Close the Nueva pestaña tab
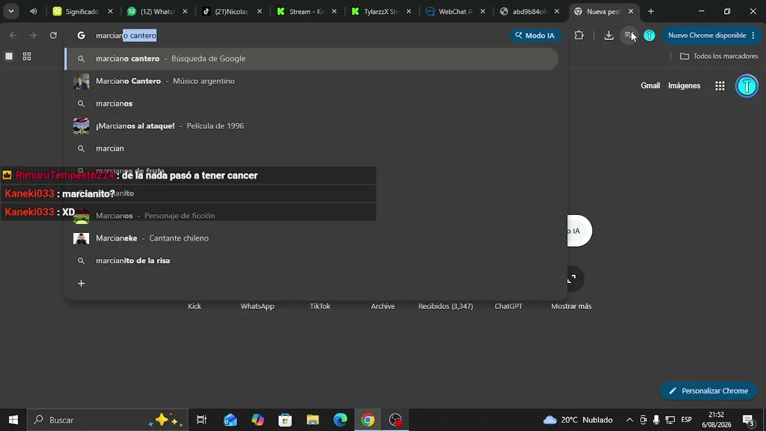 point(631,11)
